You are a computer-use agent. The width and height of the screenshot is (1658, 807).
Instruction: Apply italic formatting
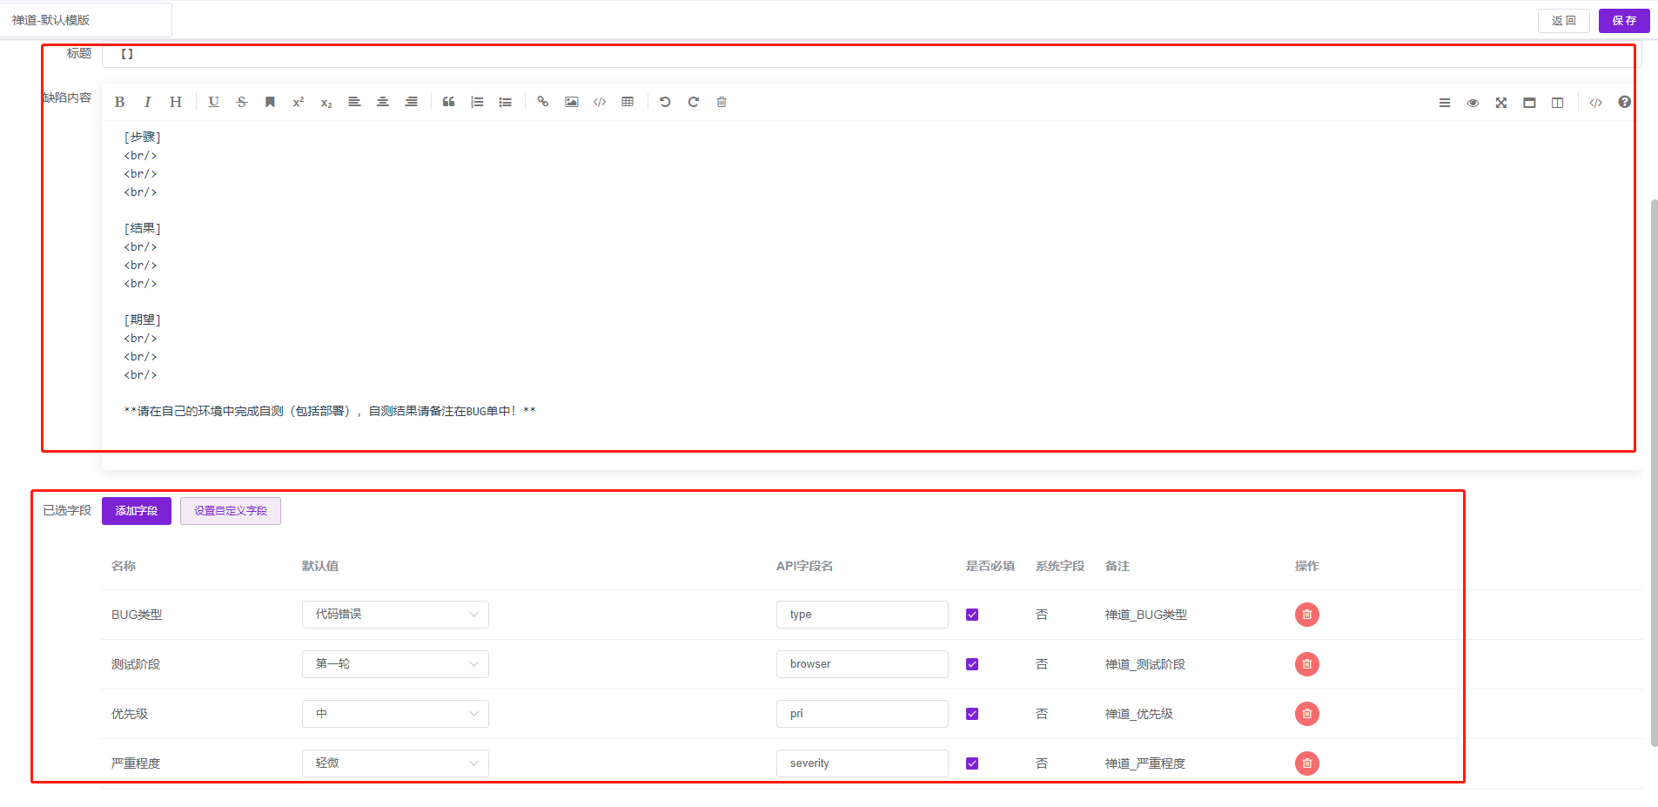click(x=147, y=102)
